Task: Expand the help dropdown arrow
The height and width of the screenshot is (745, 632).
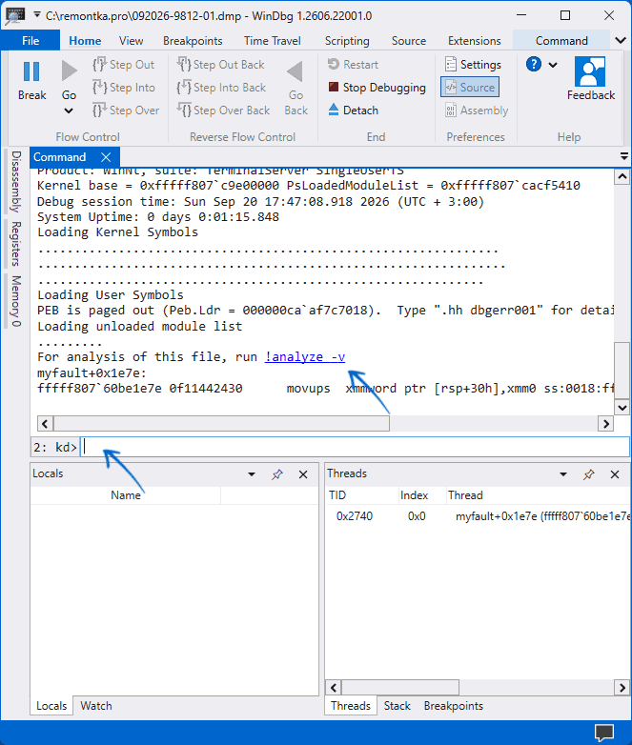Action: pyautogui.click(x=553, y=65)
